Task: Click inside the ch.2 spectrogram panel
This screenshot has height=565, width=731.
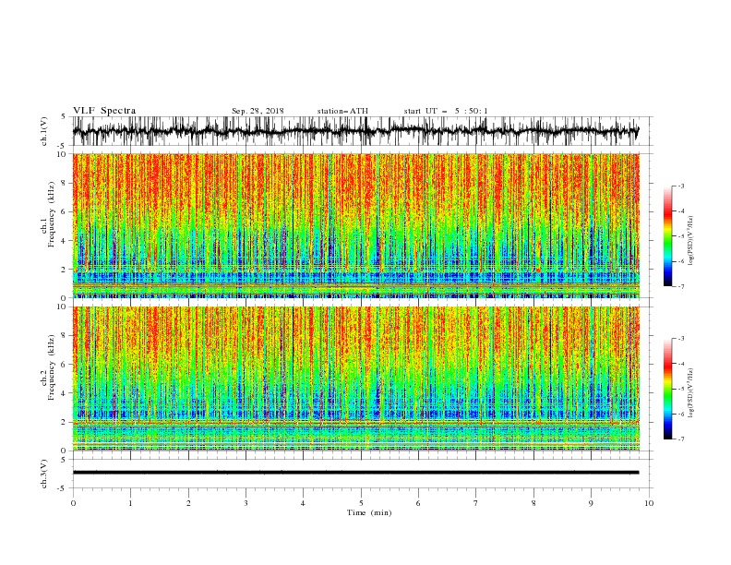Action: click(355, 379)
